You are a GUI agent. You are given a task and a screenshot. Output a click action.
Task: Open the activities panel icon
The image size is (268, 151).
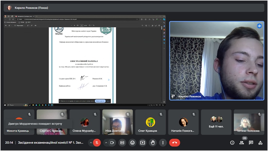pos(260,143)
